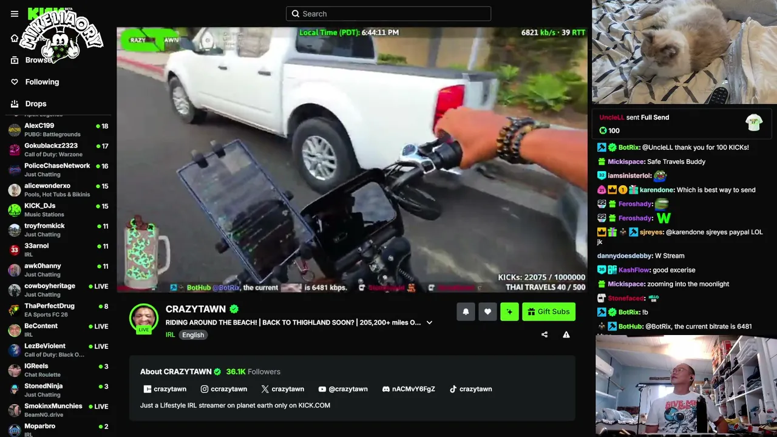Open PoliceChaseNetwork channel from sidebar
Image resolution: width=777 pixels, height=437 pixels.
click(58, 170)
